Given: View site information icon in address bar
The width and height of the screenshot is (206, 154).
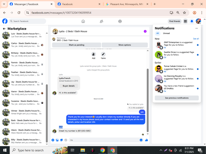Looking at the screenshot, I should click(28, 13).
